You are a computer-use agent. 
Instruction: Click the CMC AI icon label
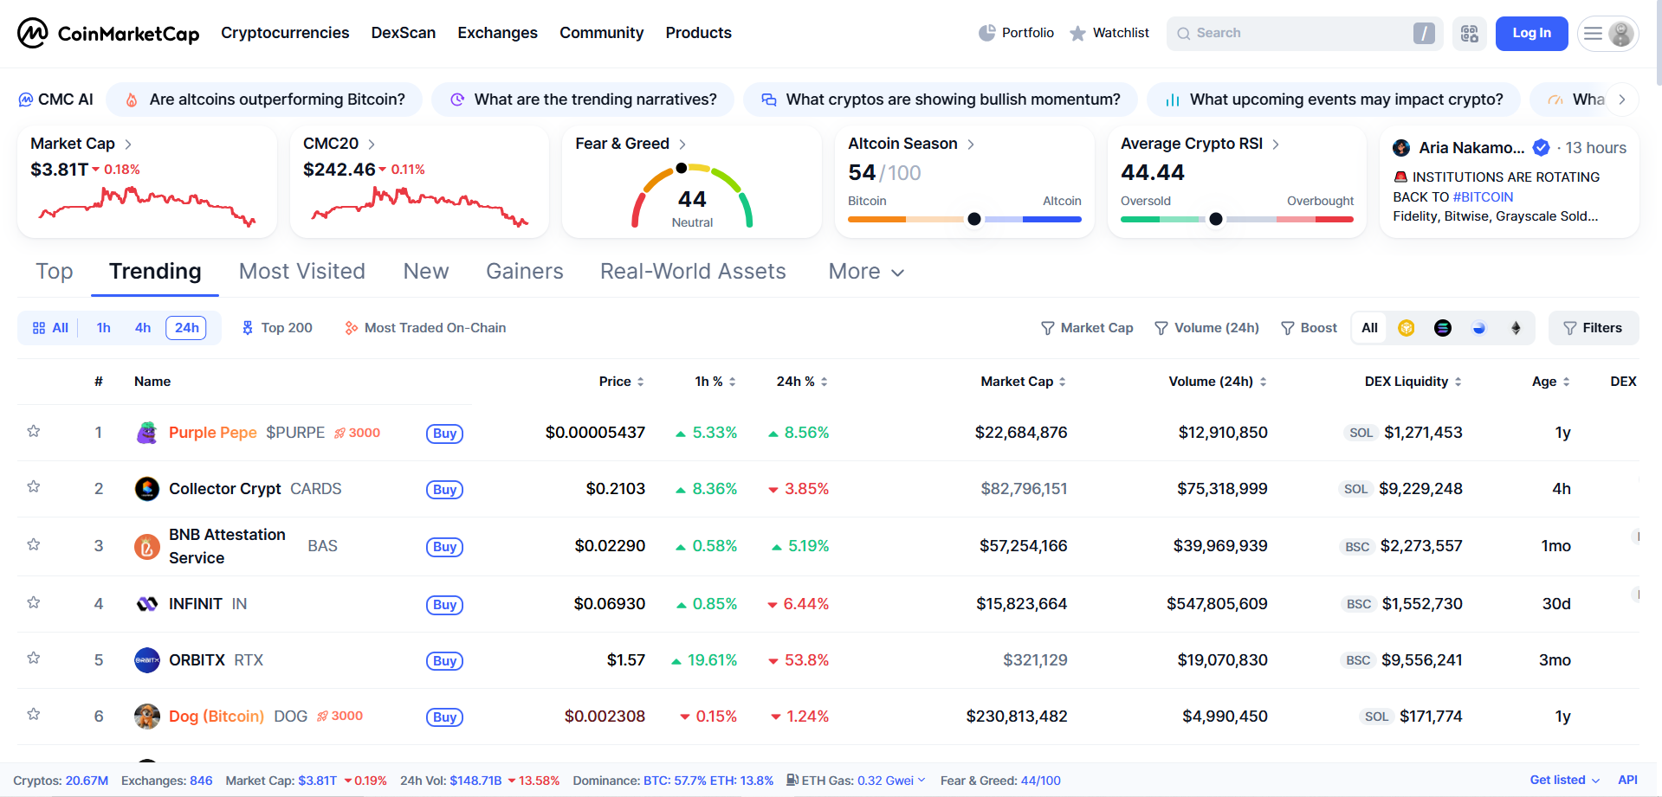pos(56,100)
